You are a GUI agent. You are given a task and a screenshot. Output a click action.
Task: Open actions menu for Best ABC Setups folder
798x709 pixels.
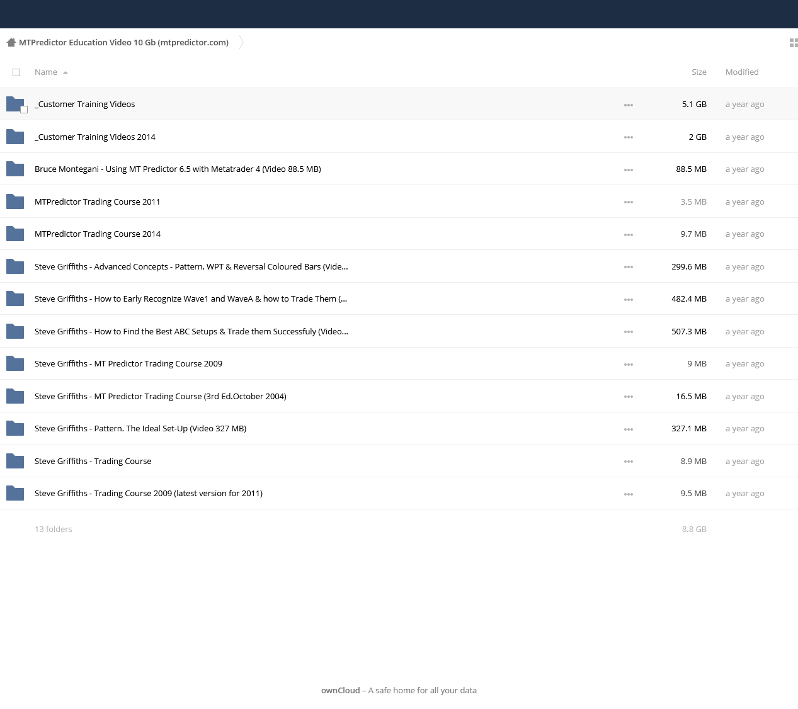point(629,332)
